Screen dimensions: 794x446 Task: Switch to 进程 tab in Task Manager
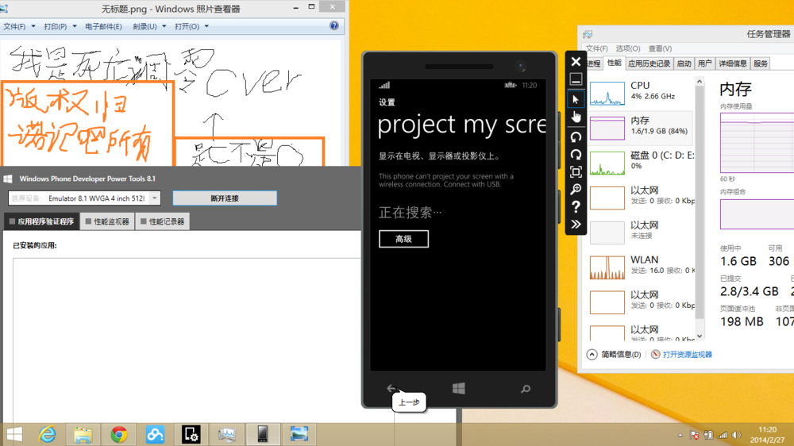click(x=593, y=63)
